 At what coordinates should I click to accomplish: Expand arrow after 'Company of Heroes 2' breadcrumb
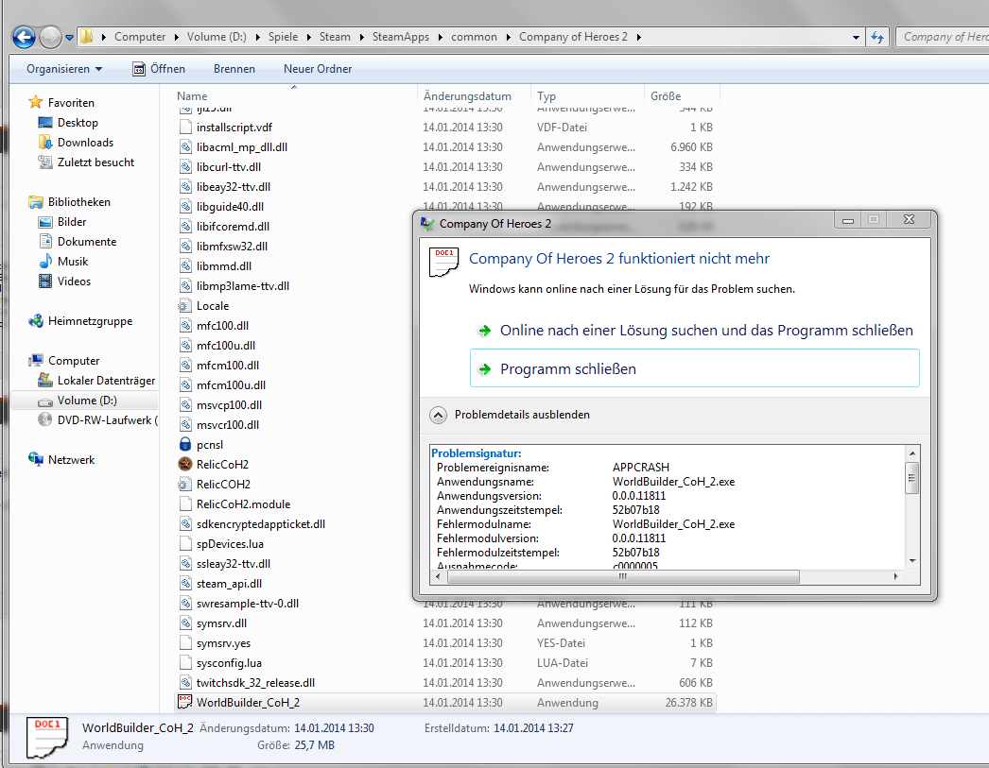pyautogui.click(x=639, y=37)
